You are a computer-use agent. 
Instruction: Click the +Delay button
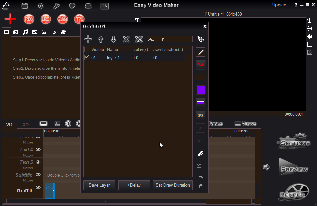[134, 185]
